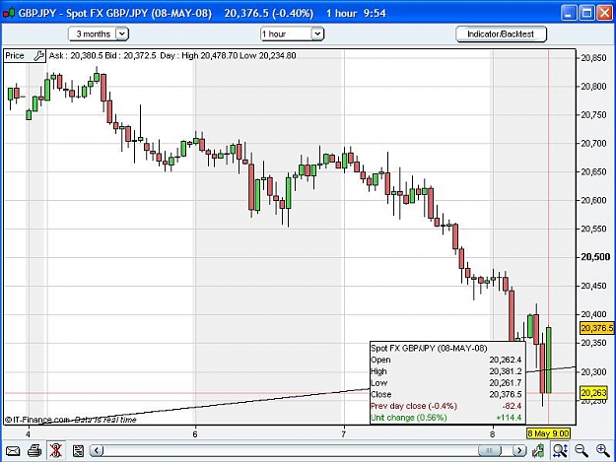Open the 3 months period dropdown
The width and height of the screenshot is (616, 462).
[x=99, y=33]
